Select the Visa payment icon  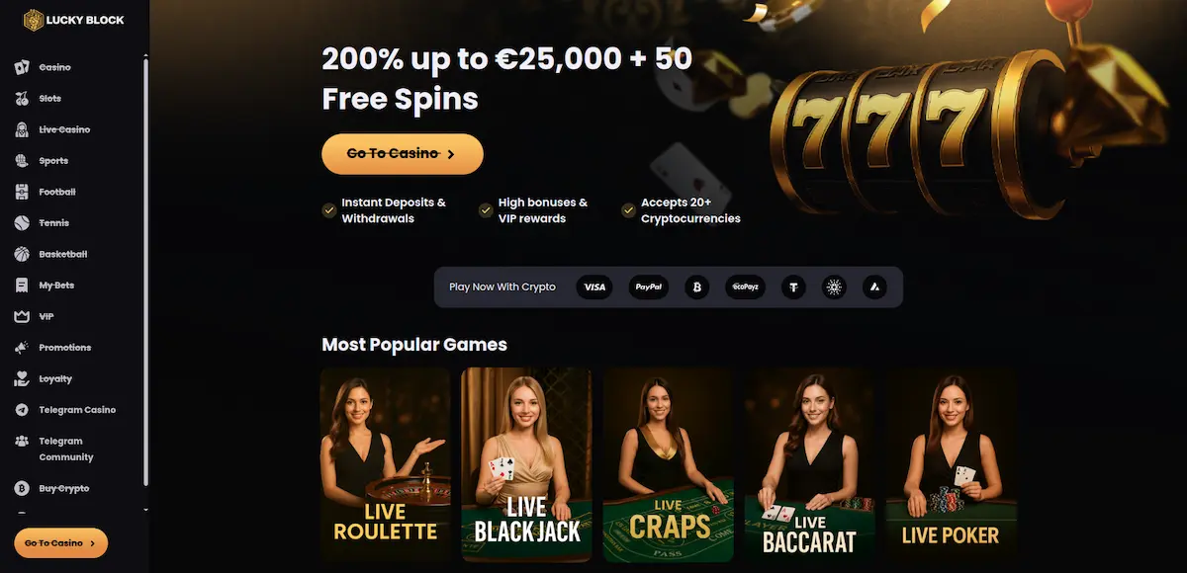(x=594, y=287)
